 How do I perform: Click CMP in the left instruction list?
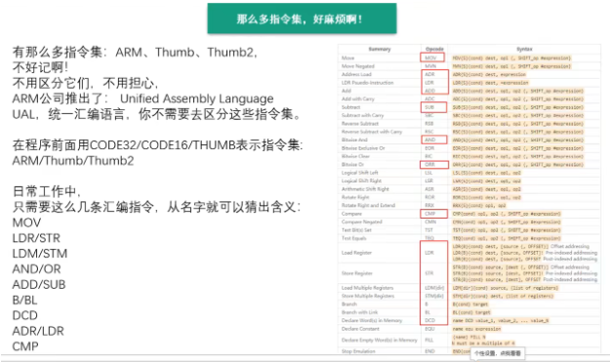click(25, 346)
